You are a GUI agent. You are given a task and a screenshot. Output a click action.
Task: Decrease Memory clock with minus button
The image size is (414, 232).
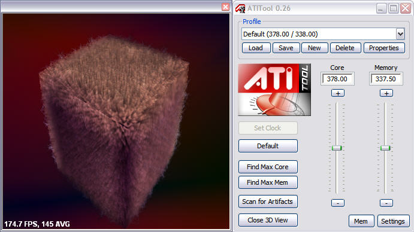pyautogui.click(x=386, y=203)
